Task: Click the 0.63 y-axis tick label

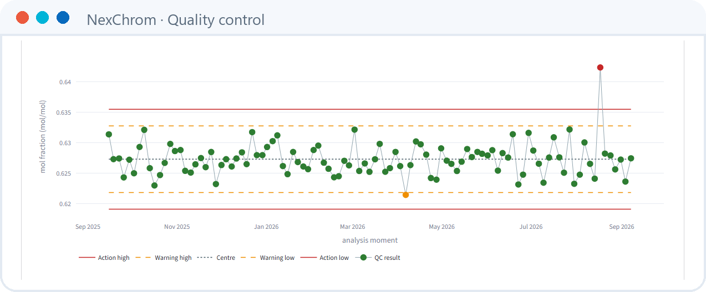Action: 65,143
